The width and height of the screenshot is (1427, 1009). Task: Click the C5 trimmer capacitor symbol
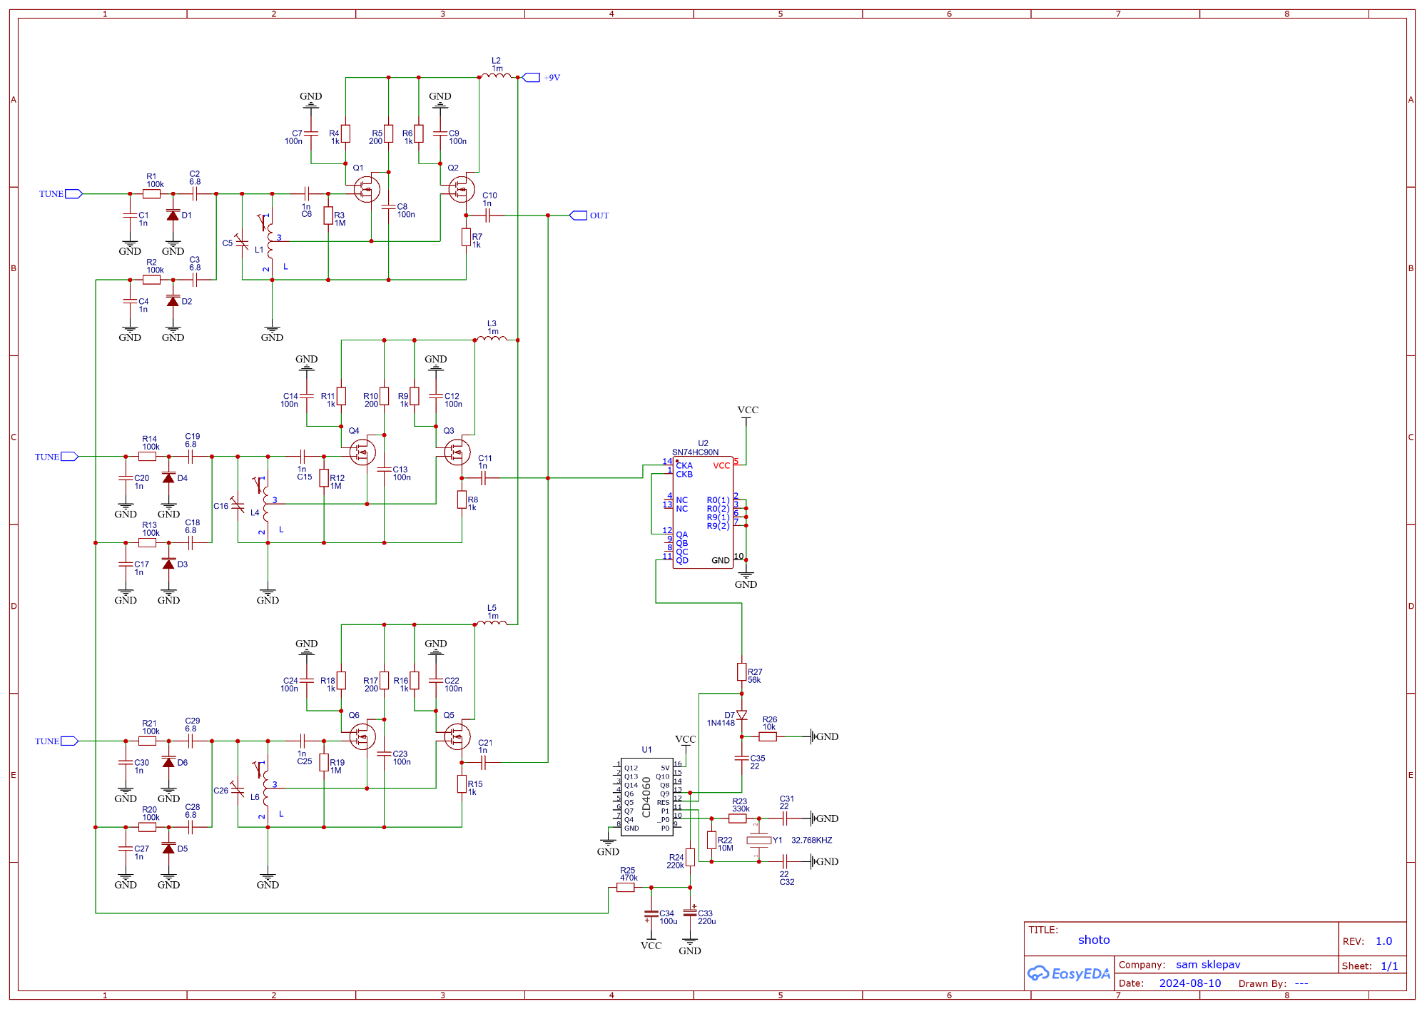coord(242,243)
